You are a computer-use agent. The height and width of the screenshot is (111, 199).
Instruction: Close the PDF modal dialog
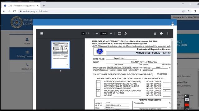[x=173, y=23]
